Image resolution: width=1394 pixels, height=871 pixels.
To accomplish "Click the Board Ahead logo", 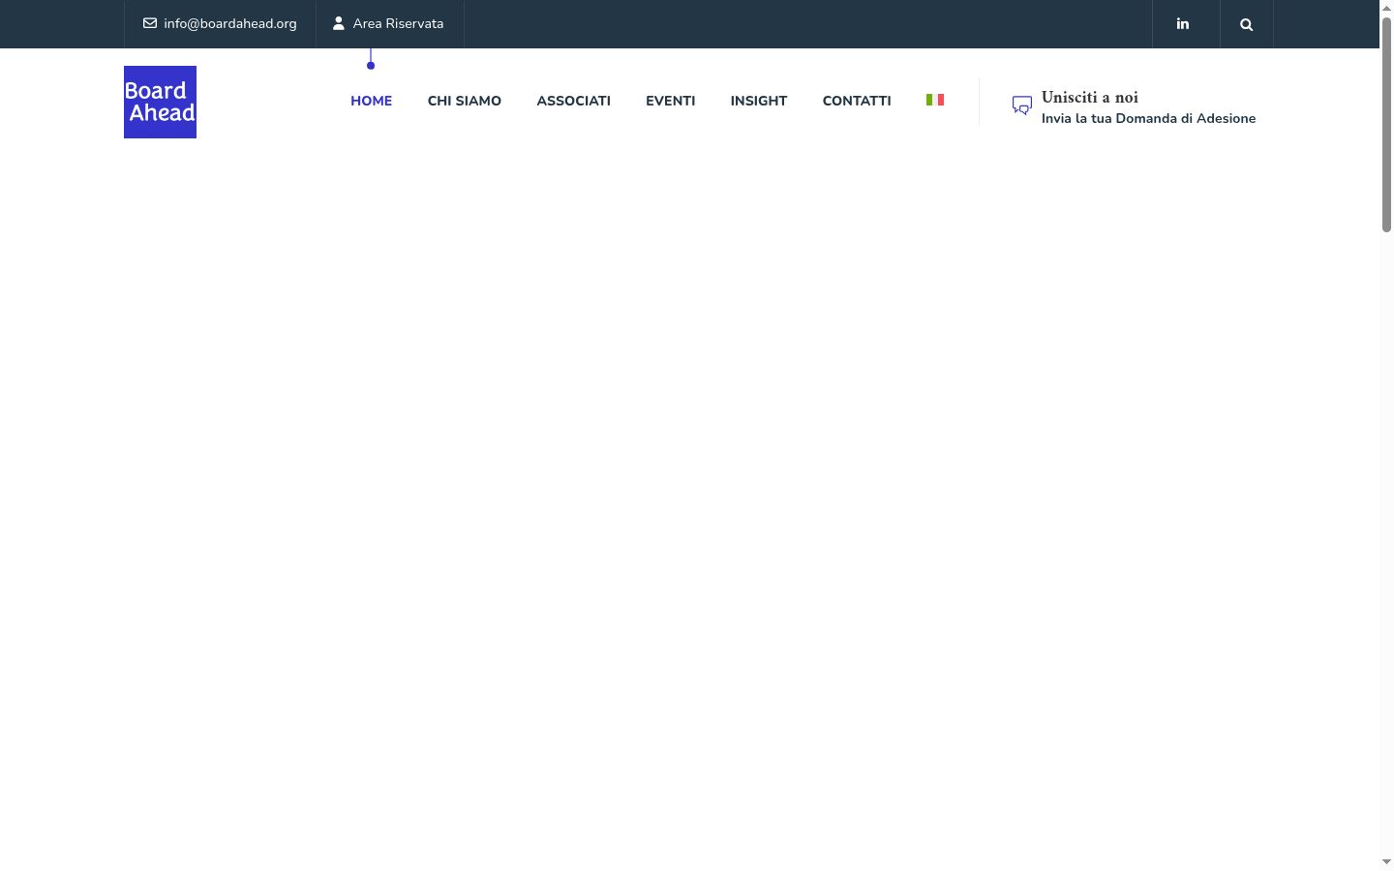I will pyautogui.click(x=160, y=102).
